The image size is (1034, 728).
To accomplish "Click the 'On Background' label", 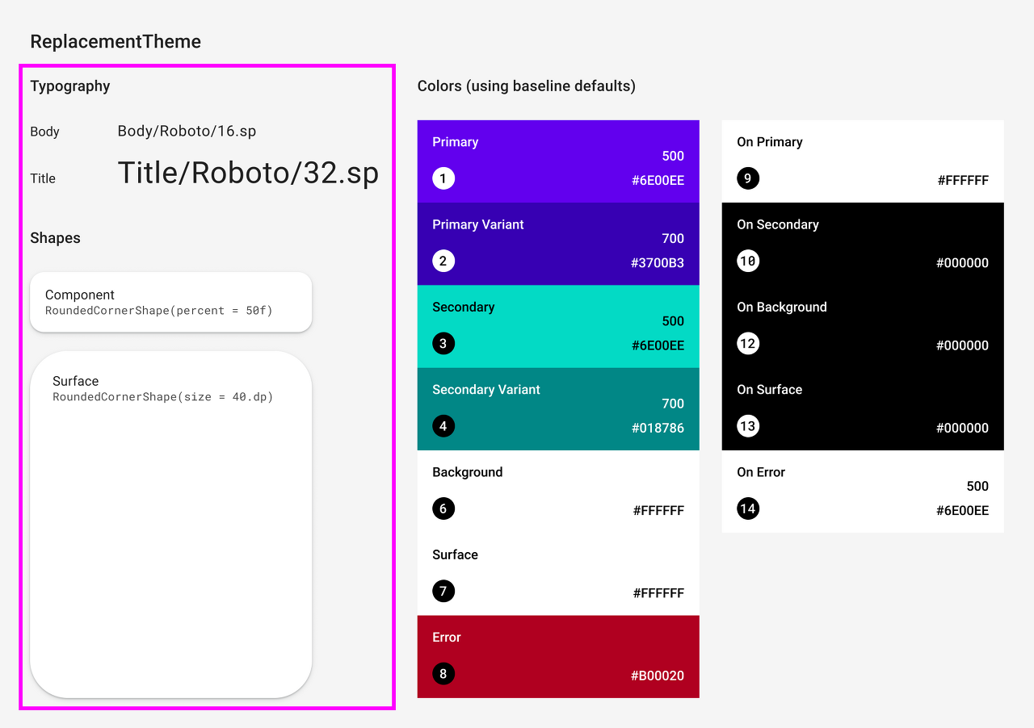I will [782, 308].
